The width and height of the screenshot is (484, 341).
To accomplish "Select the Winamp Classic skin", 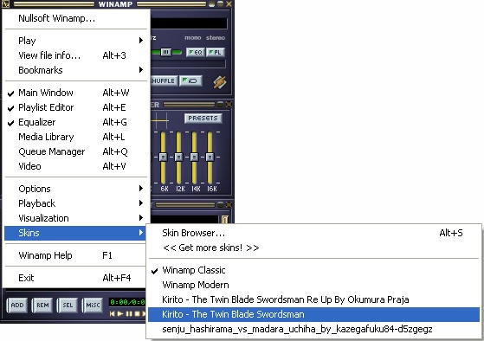I will 313,270.
